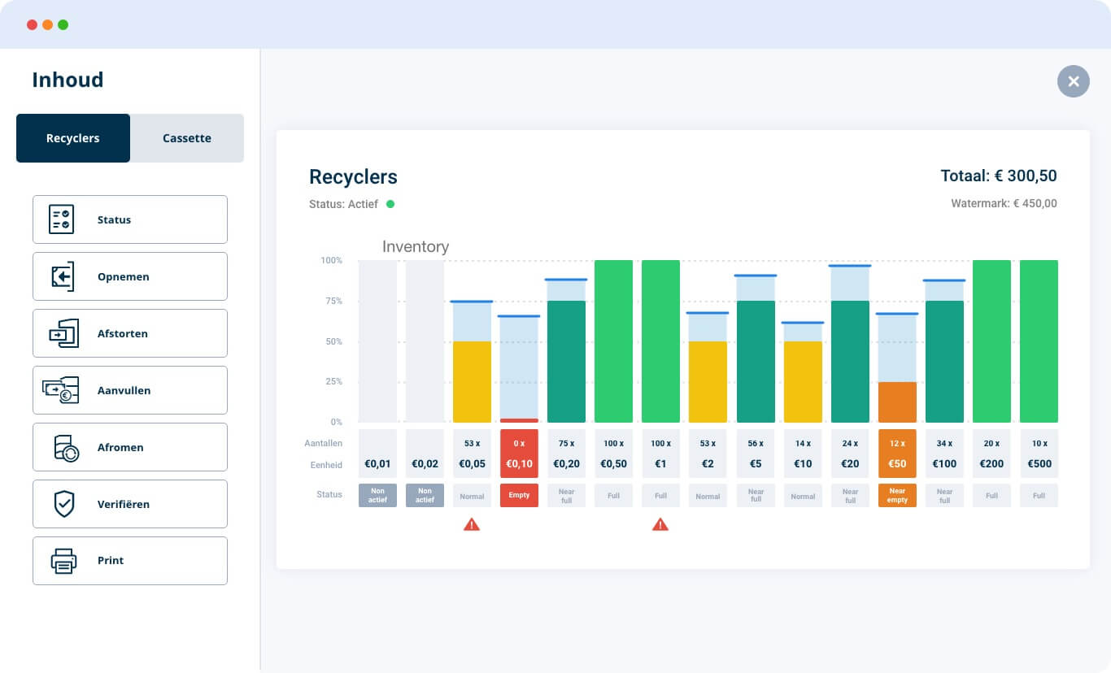Image resolution: width=1111 pixels, height=673 pixels.
Task: Click the Print printer icon
Action: [63, 560]
